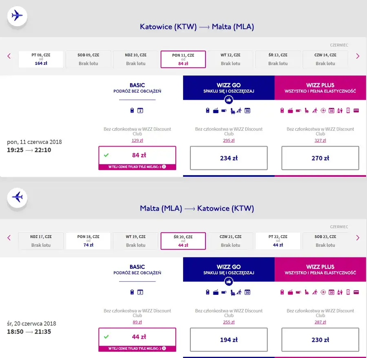
Task: Deselect the checked 84 zł BASIC fare
Action: point(137,155)
